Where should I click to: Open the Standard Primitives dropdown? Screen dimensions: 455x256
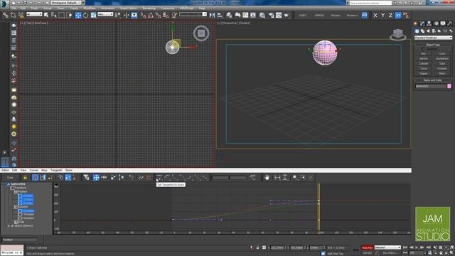tap(433, 38)
